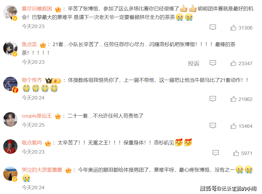The width and height of the screenshot is (262, 194).
Task: Reply to the comment by 雾尽旧椿叙困
Action: (x=213, y=27)
